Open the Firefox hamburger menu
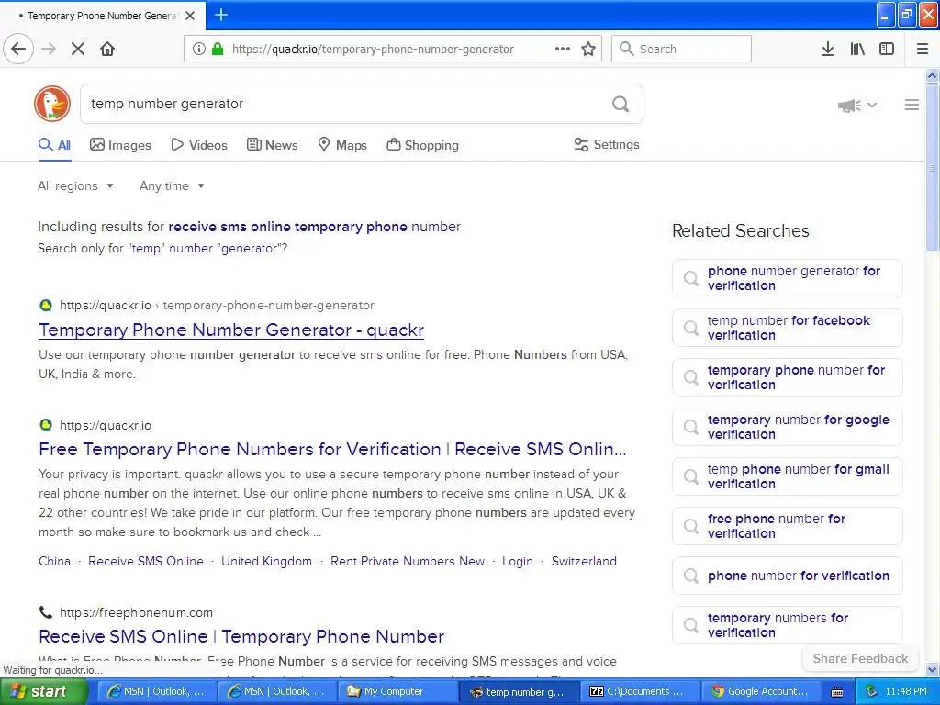Screen dimensions: 940x705 (x=923, y=49)
